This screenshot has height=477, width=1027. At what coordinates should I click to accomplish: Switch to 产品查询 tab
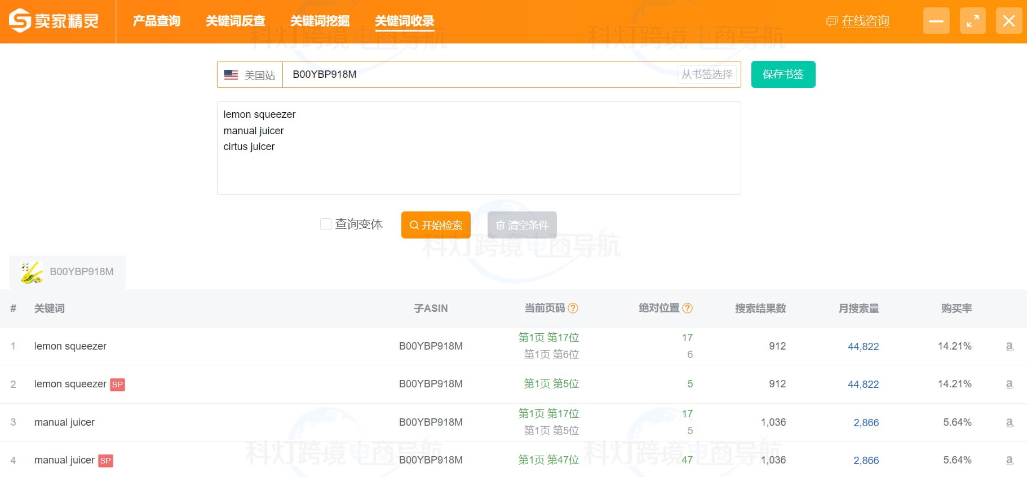click(x=156, y=21)
